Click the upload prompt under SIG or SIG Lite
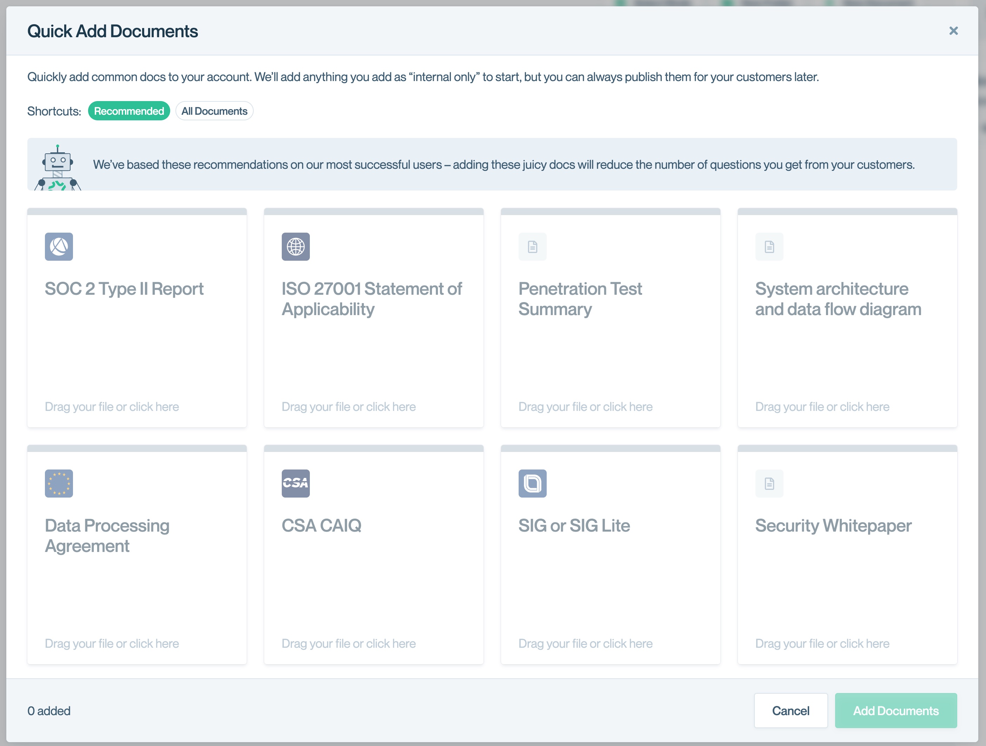Viewport: 986px width, 746px height. pyautogui.click(x=585, y=643)
